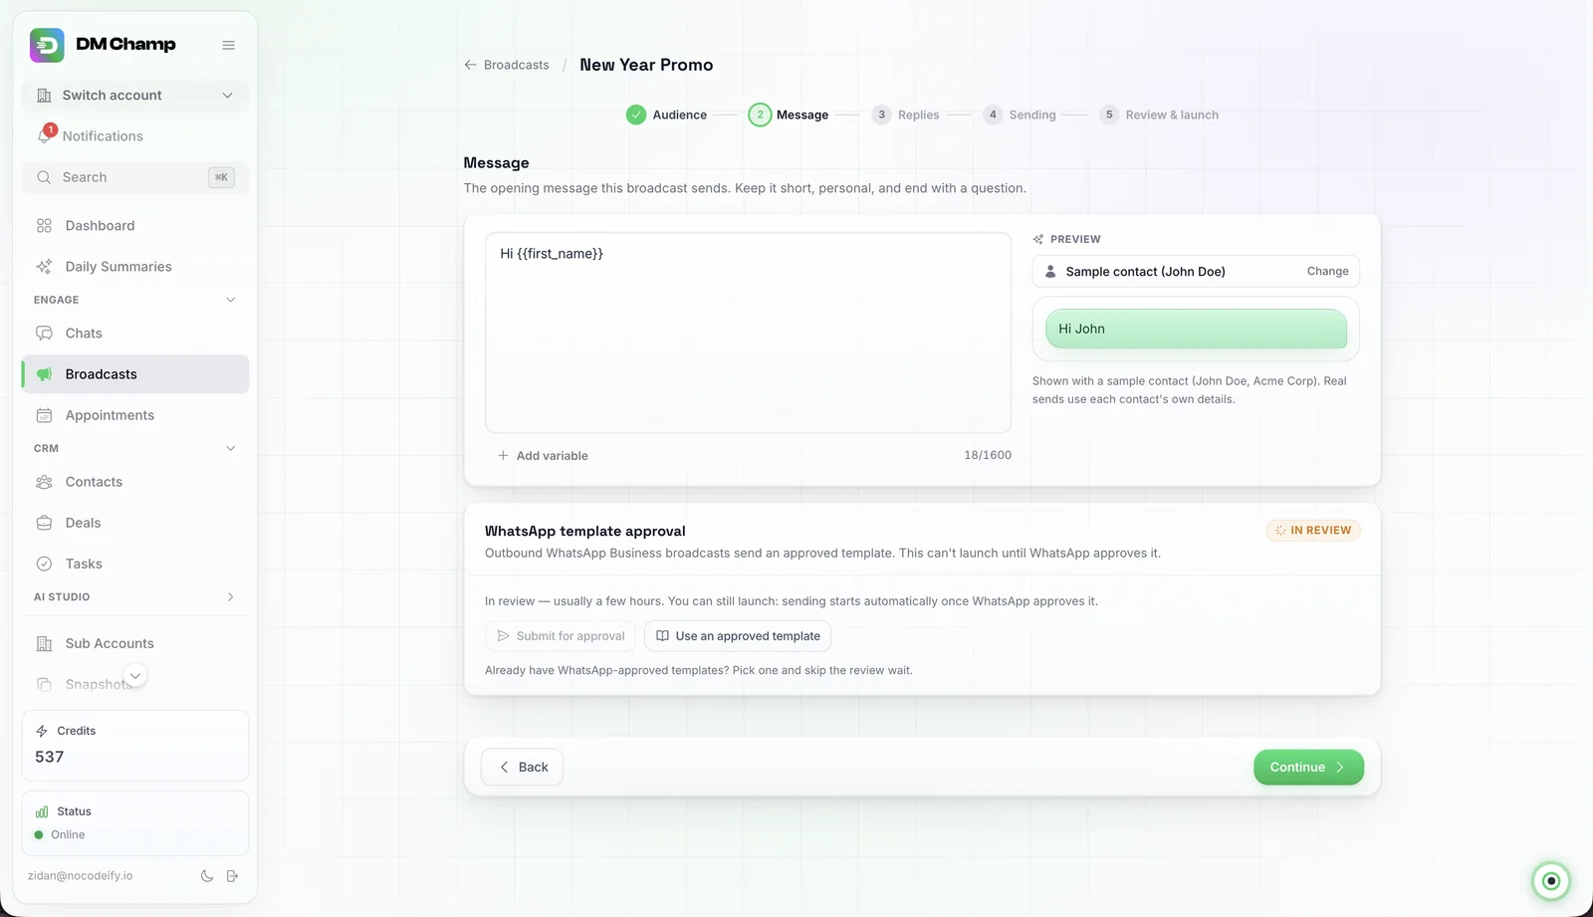Click the DM Champ logo icon

[x=47, y=45]
